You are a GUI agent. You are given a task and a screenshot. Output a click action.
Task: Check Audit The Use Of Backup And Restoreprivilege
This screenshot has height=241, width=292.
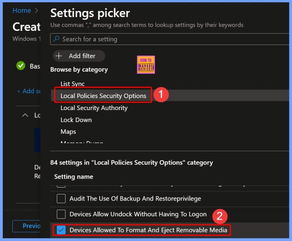pyautogui.click(x=61, y=198)
